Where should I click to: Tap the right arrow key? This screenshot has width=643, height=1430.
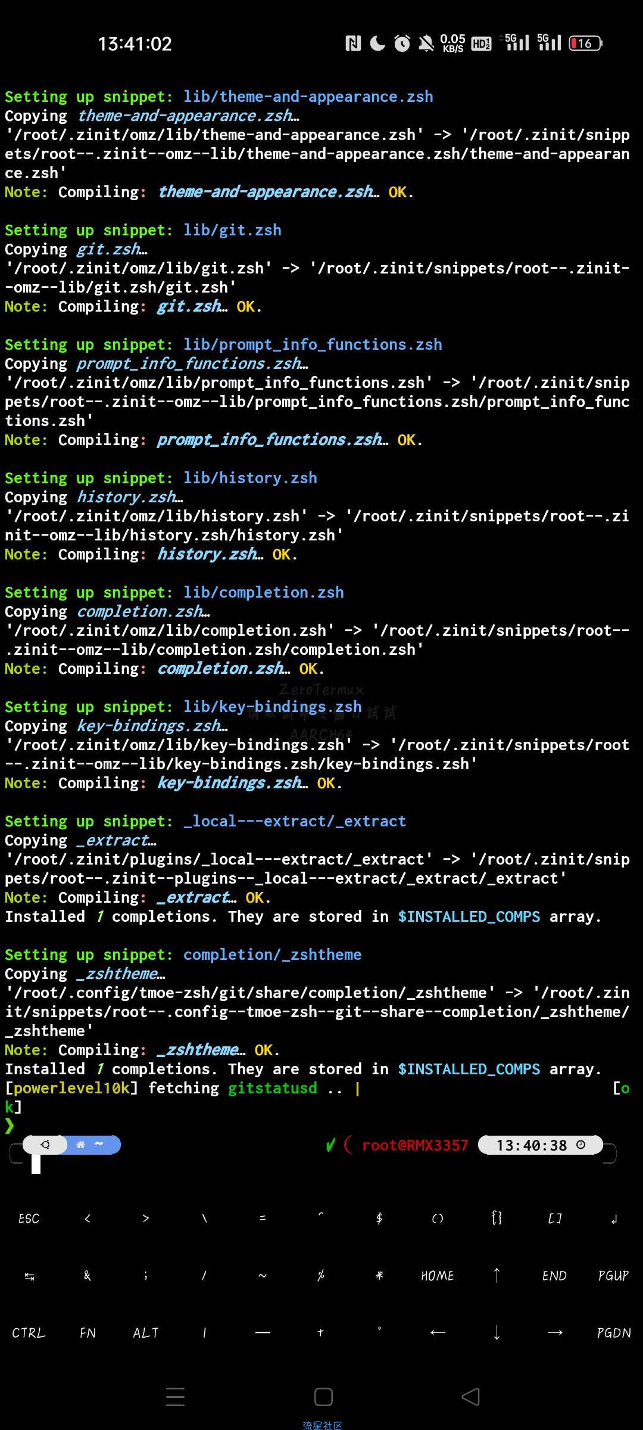coord(555,1333)
